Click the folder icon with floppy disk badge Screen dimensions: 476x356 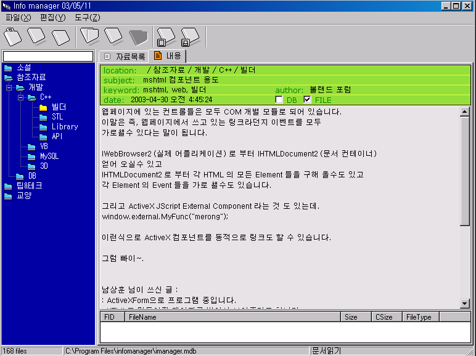pyautogui.click(x=189, y=37)
